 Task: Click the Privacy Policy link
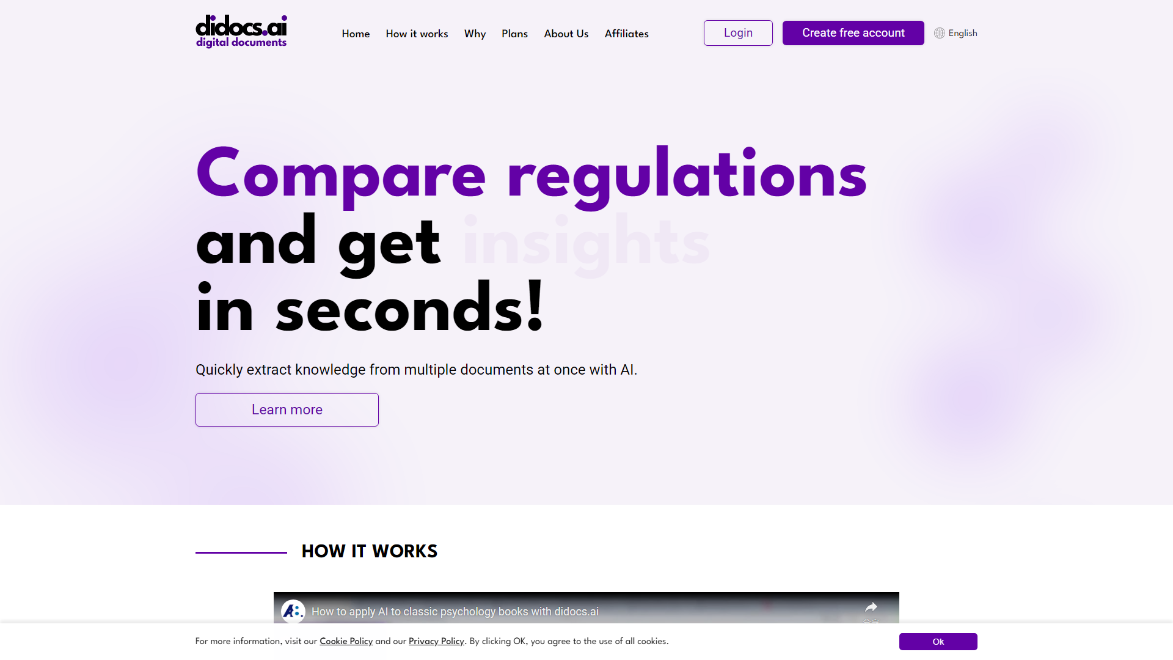pos(436,642)
